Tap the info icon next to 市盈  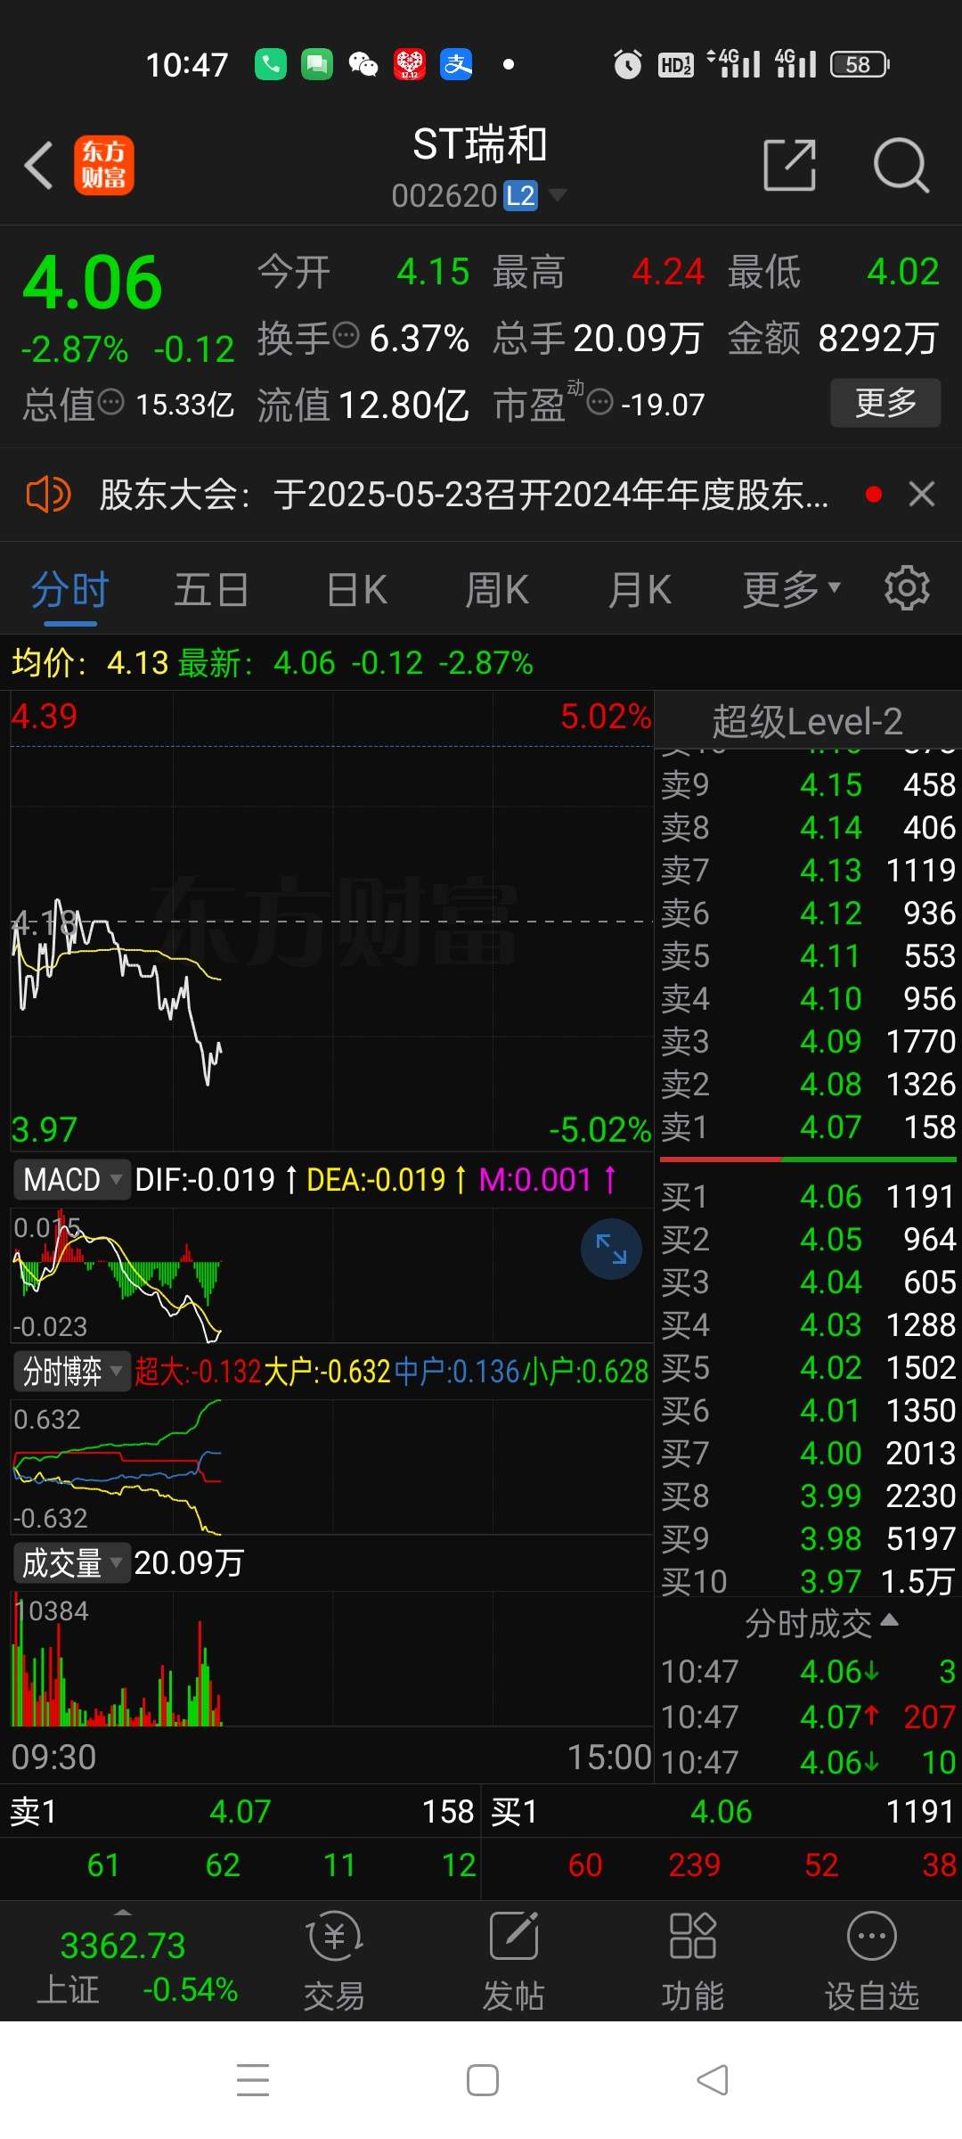click(x=600, y=402)
